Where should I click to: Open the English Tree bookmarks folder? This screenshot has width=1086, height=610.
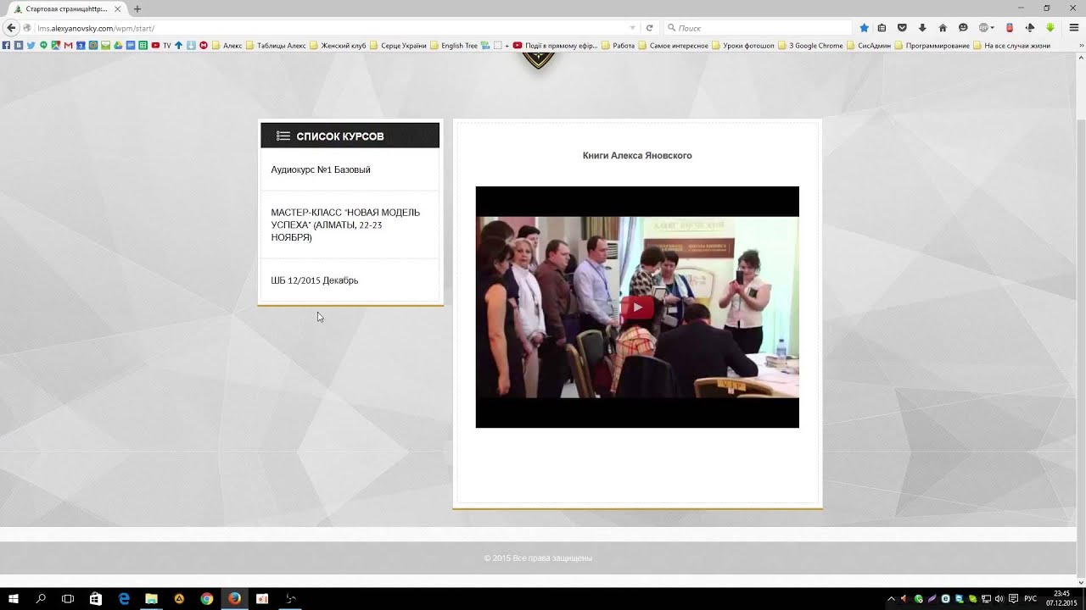(x=454, y=46)
